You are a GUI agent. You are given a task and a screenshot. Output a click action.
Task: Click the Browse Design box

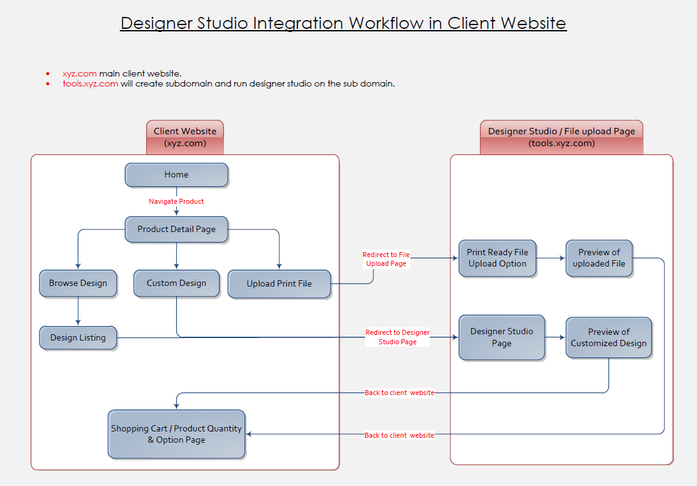pyautogui.click(x=78, y=283)
